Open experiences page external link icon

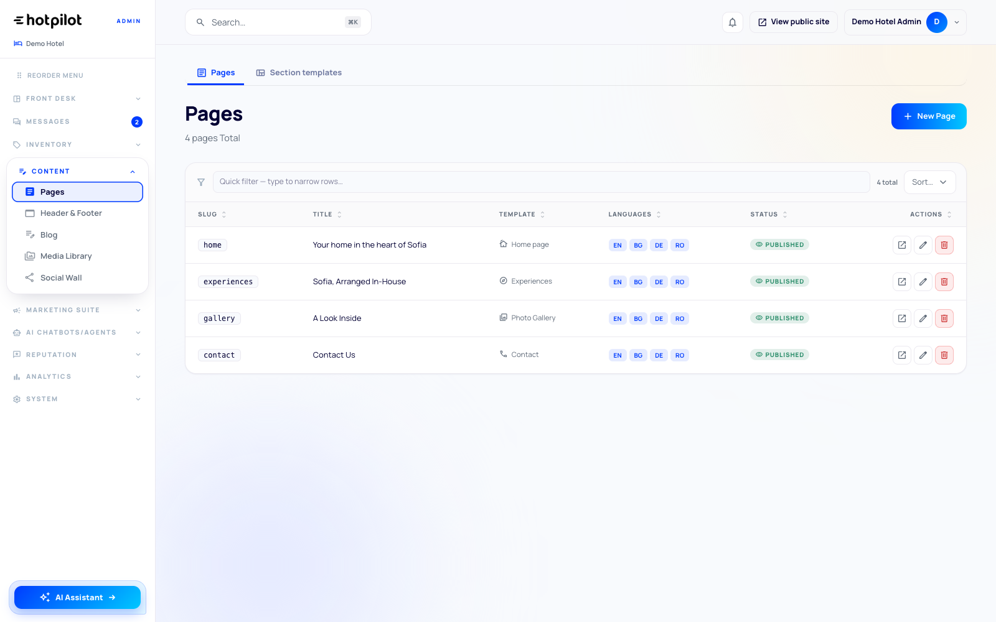point(902,282)
